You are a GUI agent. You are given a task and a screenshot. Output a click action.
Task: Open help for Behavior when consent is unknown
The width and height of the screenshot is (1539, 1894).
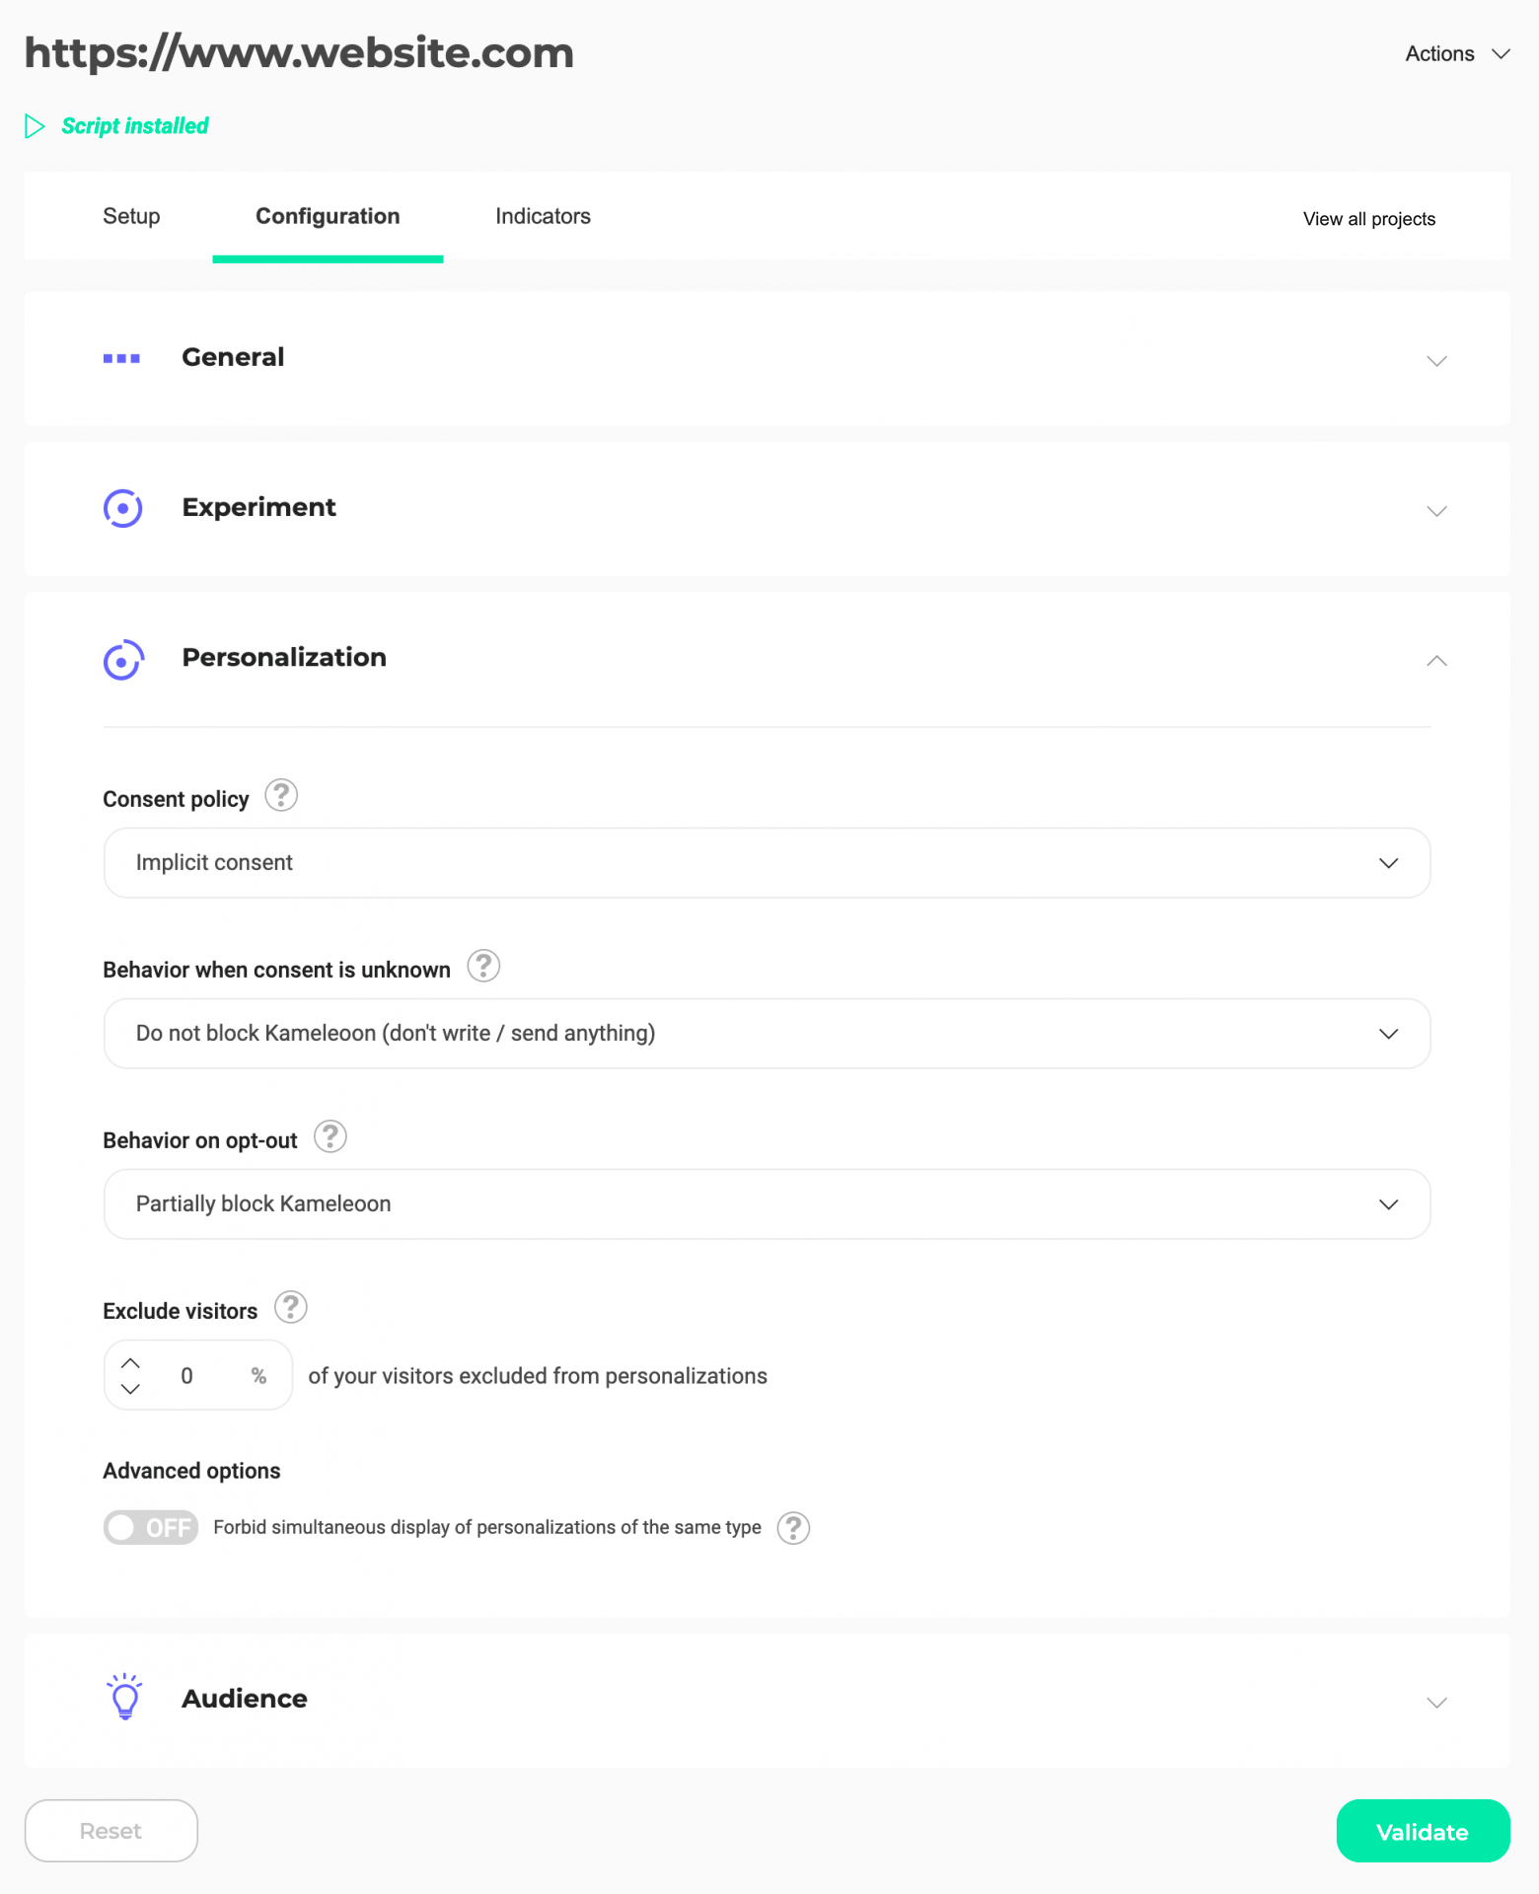pos(483,966)
